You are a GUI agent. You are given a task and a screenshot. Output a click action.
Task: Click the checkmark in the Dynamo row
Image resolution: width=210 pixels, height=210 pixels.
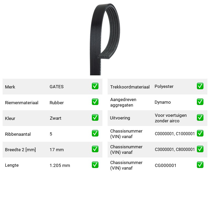pyautogui.click(x=200, y=102)
